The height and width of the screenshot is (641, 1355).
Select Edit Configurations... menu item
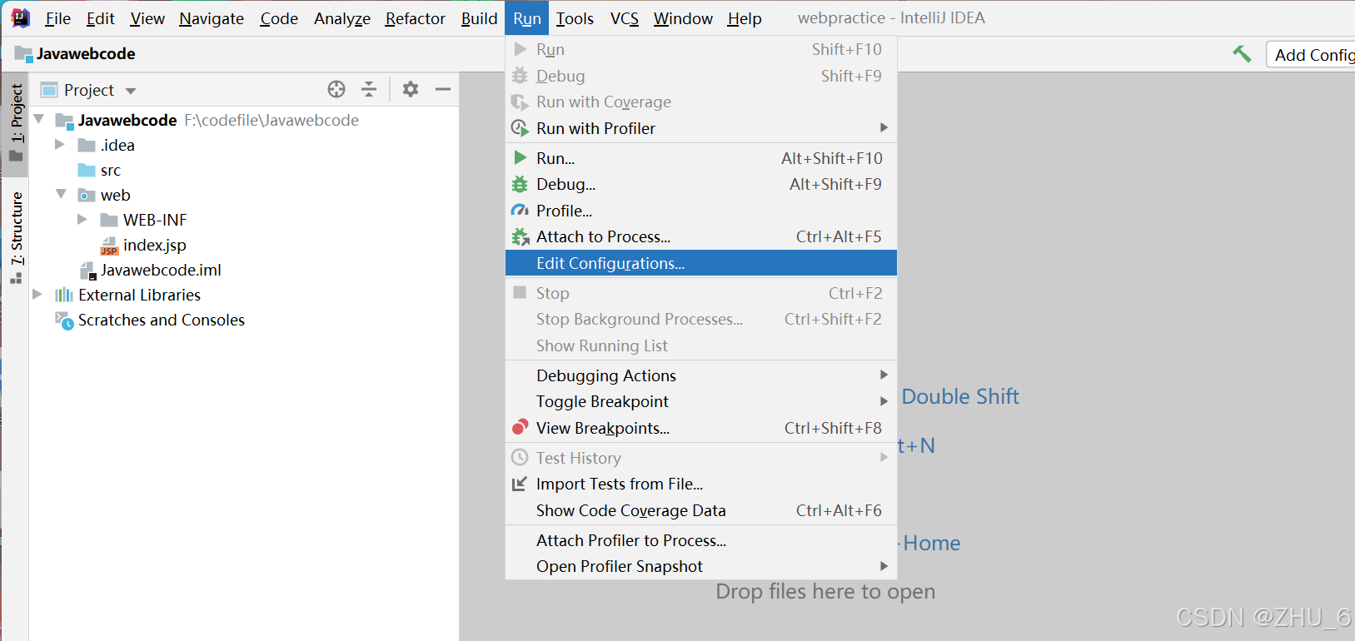point(610,263)
